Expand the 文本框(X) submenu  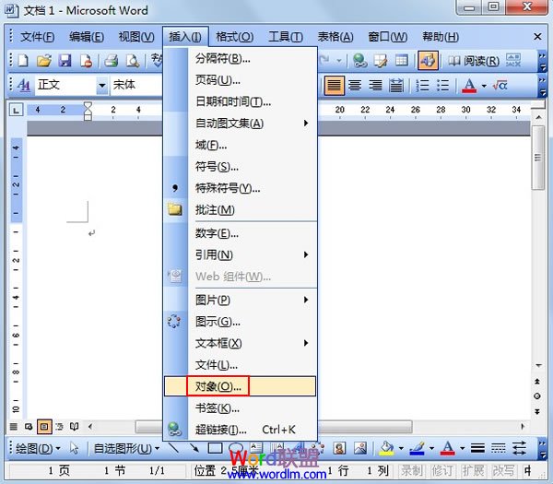(x=240, y=343)
